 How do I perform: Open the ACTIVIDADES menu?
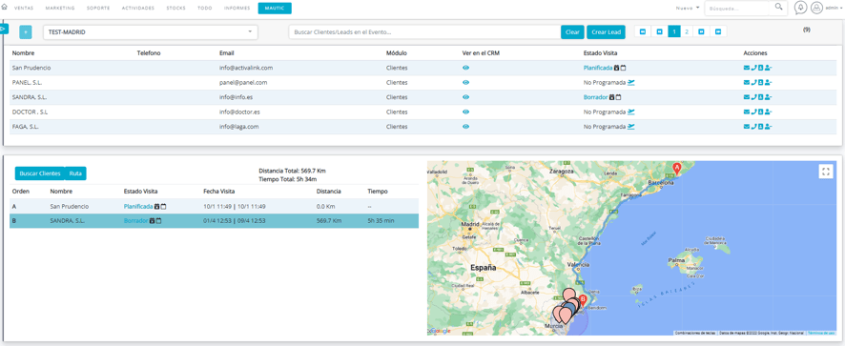click(x=138, y=9)
